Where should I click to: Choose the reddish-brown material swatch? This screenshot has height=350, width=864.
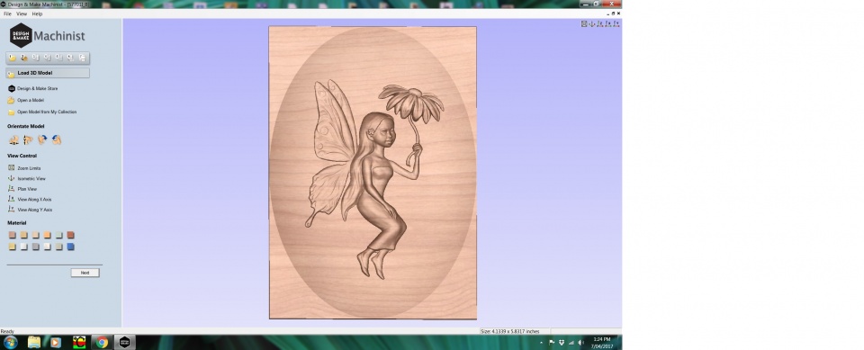click(70, 236)
